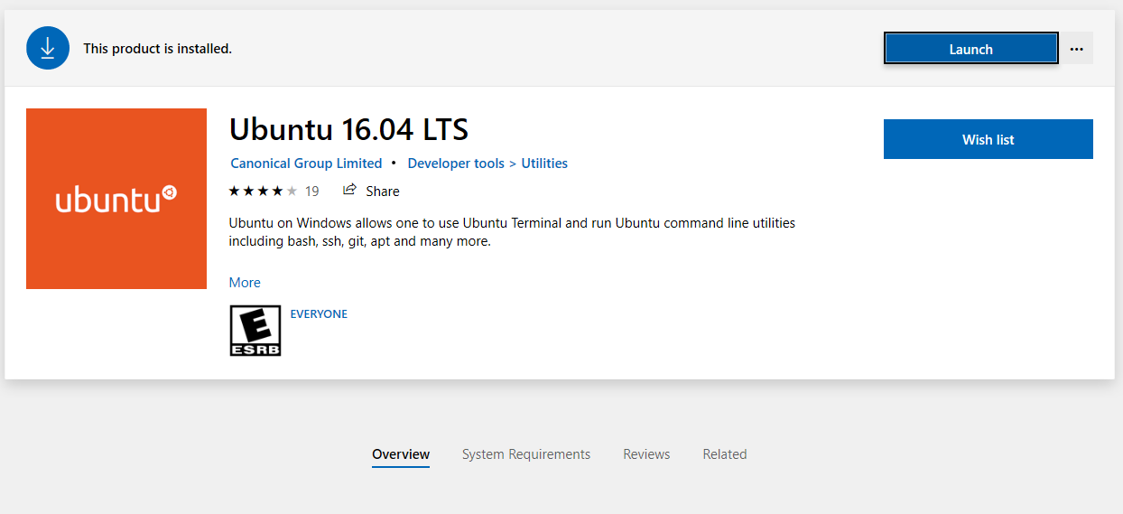
Task: Add Ubuntu to the Wish list
Action: tap(988, 139)
